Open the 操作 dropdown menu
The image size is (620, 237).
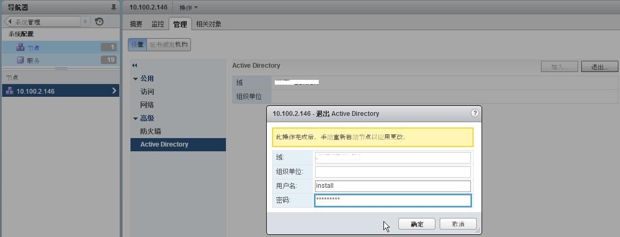pos(189,7)
